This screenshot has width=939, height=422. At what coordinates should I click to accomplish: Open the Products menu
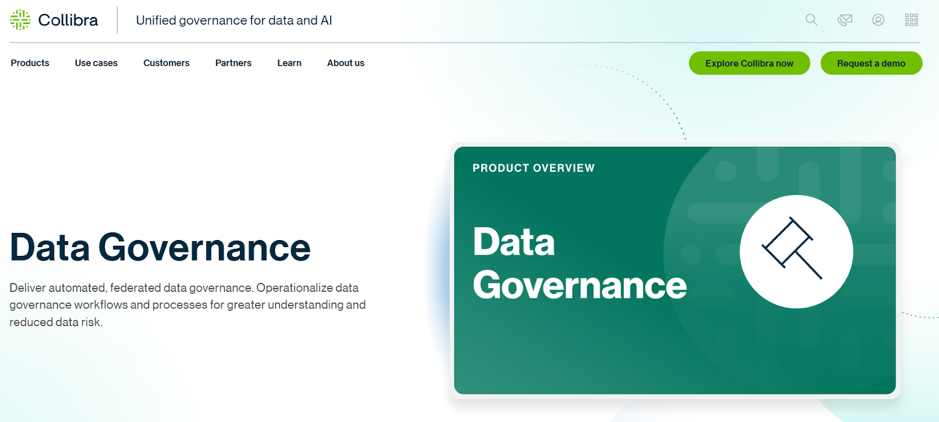[x=30, y=63]
